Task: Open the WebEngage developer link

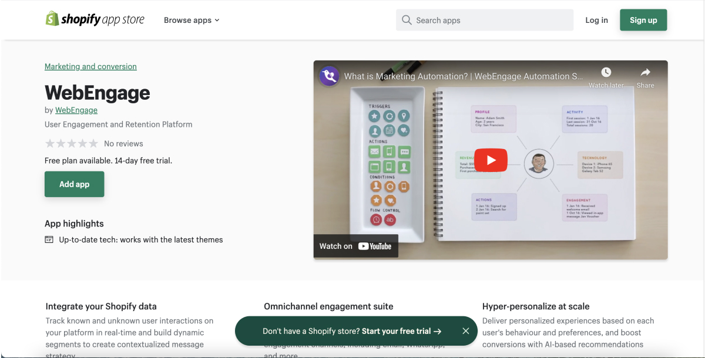Action: tap(76, 110)
